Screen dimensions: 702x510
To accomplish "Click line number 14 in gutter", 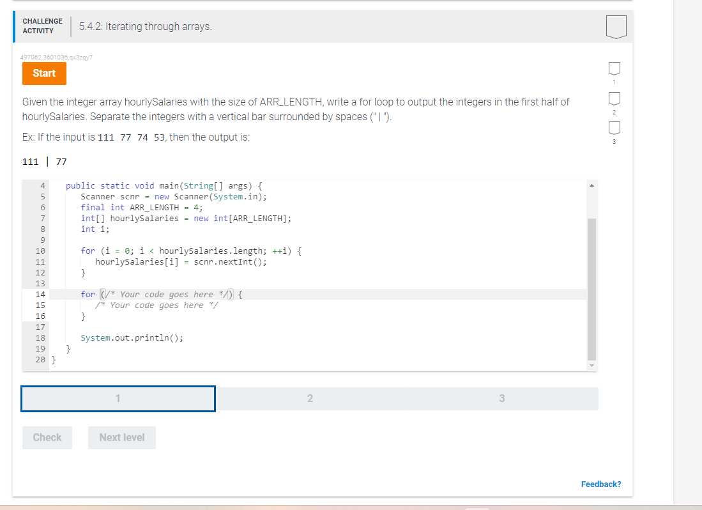I will pyautogui.click(x=40, y=294).
